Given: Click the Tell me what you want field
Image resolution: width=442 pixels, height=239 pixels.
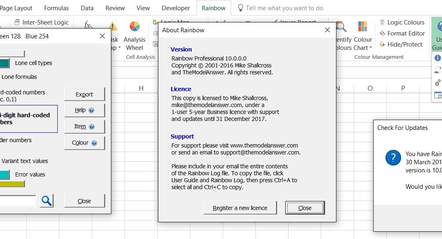Looking at the screenshot, I should pos(284,8).
